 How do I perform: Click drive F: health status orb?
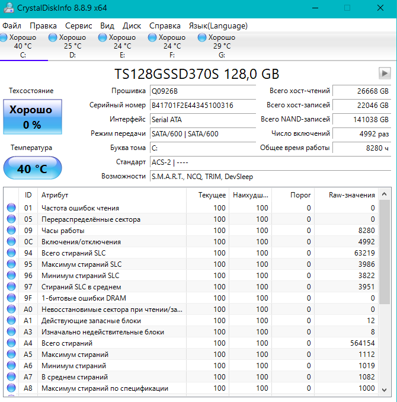tap(152, 37)
